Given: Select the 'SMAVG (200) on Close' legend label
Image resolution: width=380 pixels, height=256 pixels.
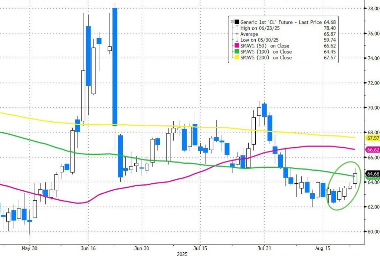Looking at the screenshot, I should [267, 58].
